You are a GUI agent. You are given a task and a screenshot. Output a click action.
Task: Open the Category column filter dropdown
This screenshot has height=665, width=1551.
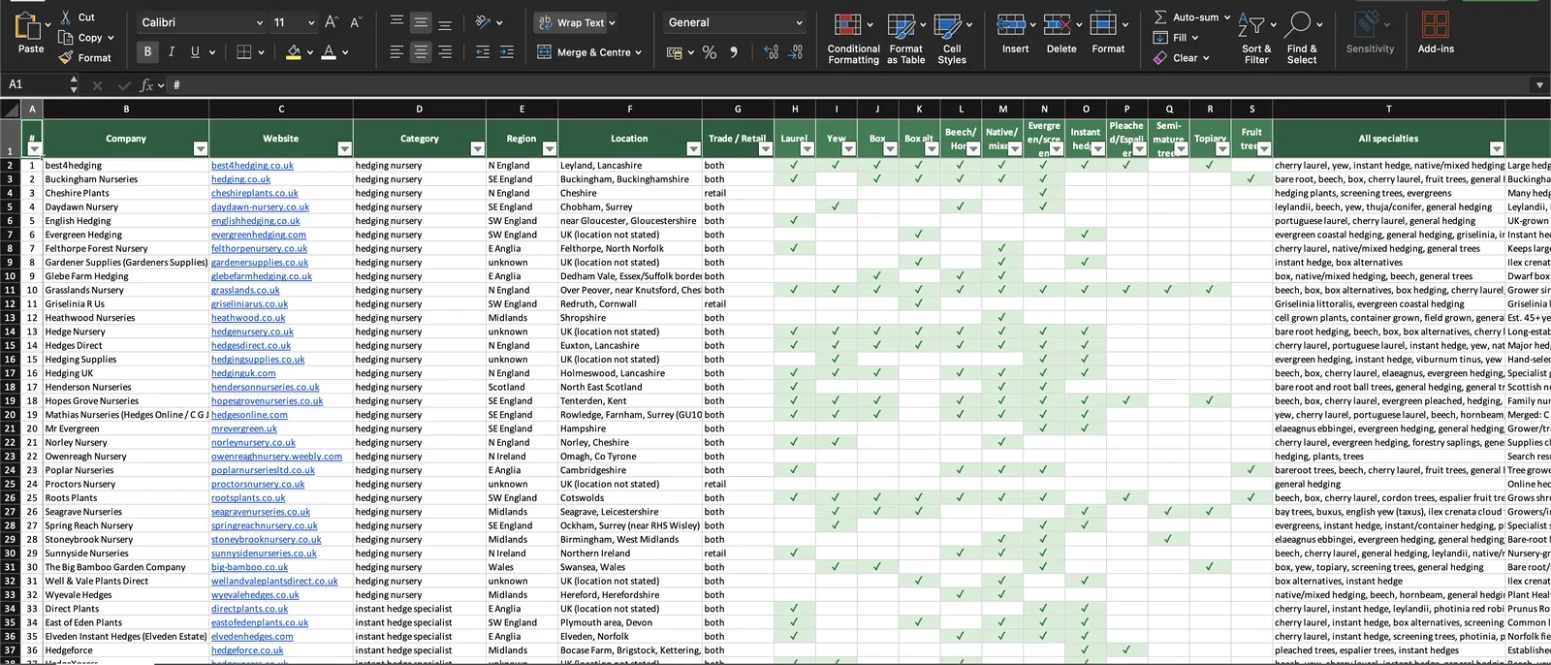click(x=477, y=148)
